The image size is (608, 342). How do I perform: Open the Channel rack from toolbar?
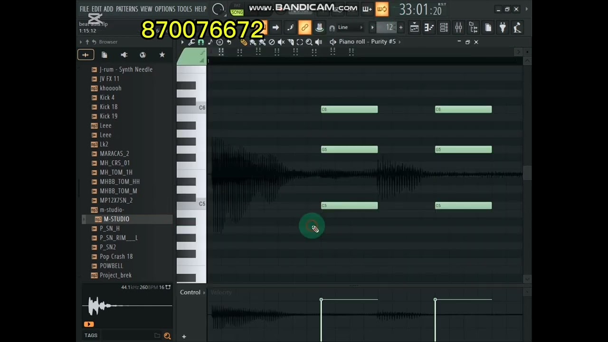pos(444,28)
